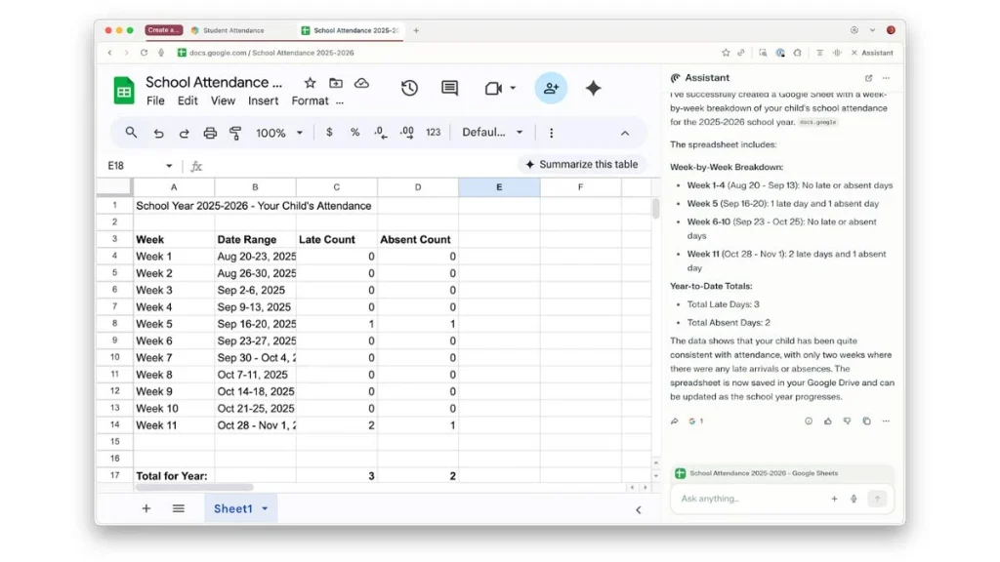Viewport: 1000px width, 562px height.
Task: Star the School Attendance document
Action: [x=310, y=83]
